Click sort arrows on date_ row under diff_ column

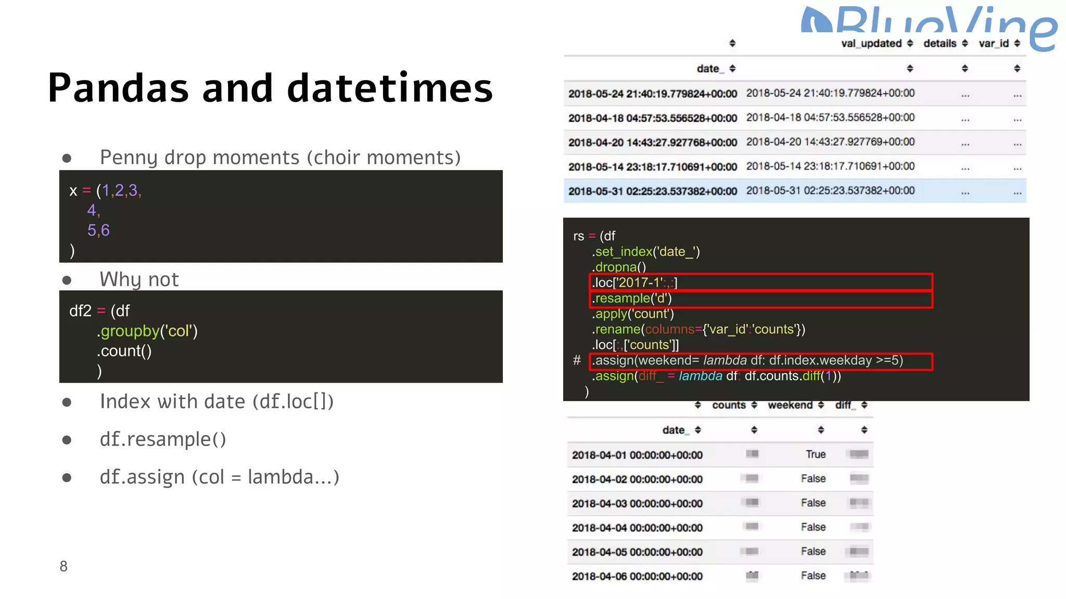864,430
